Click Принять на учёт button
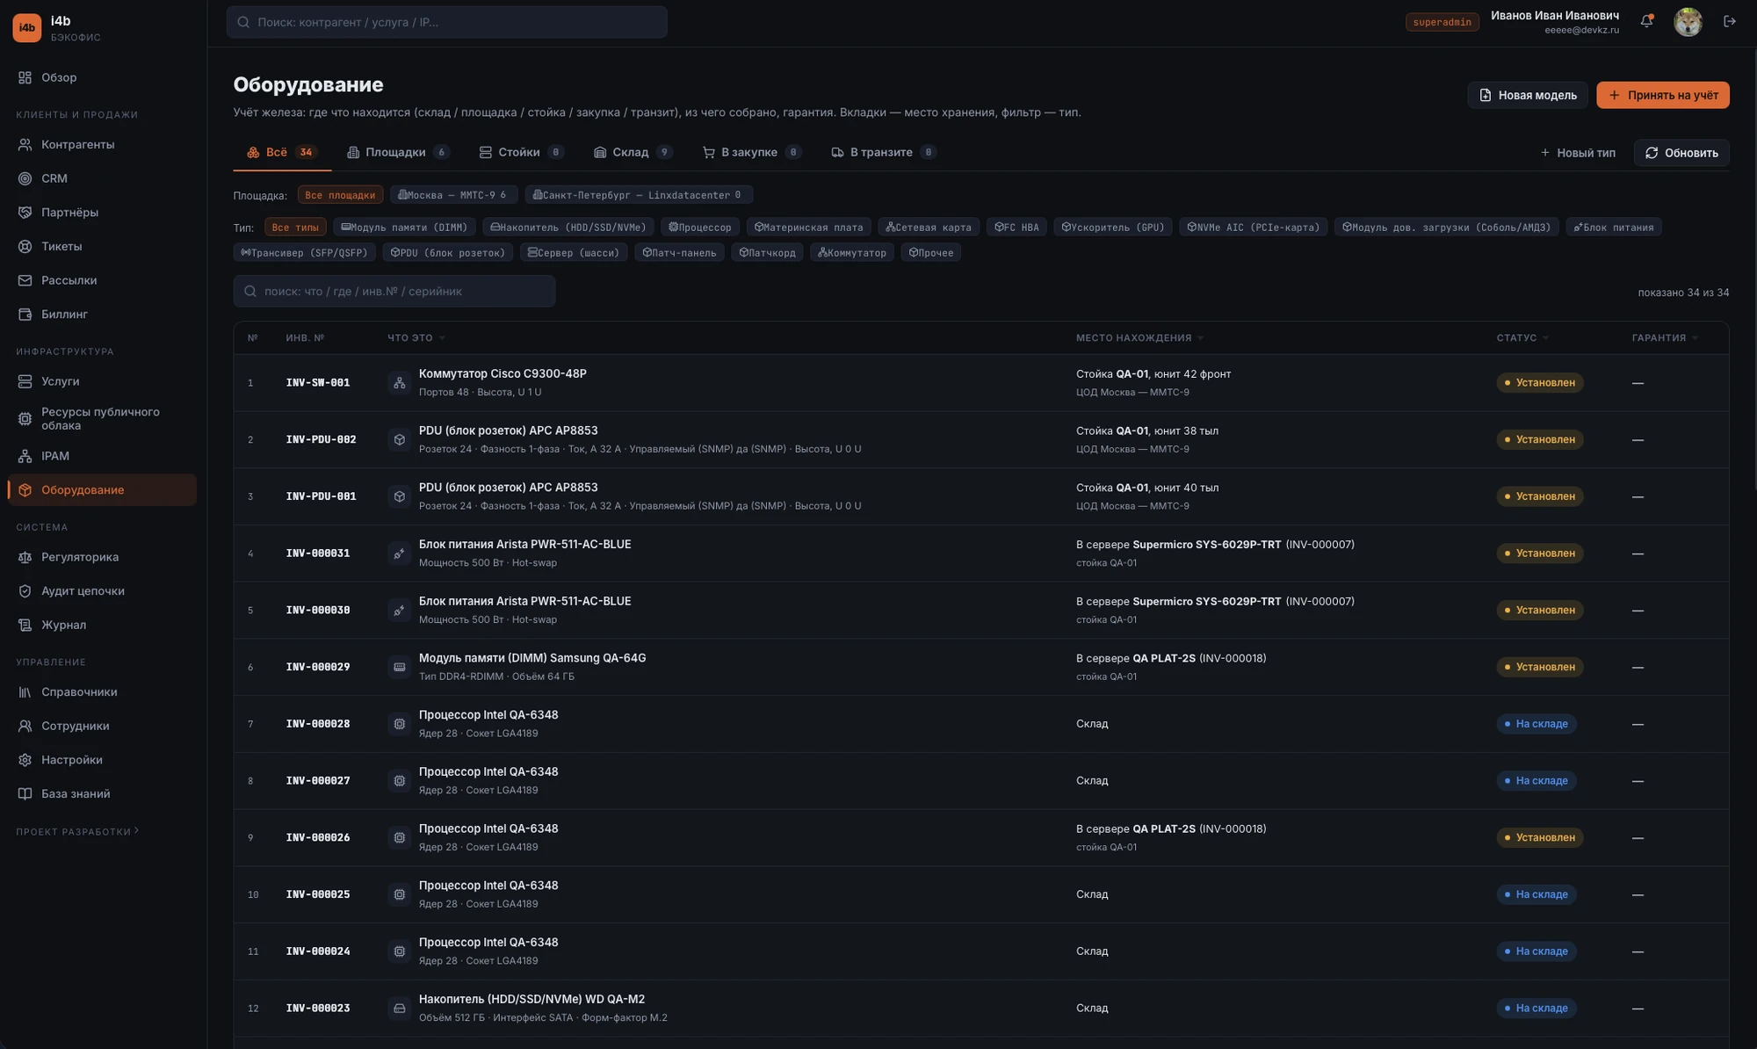This screenshot has height=1049, width=1757. pos(1662,95)
